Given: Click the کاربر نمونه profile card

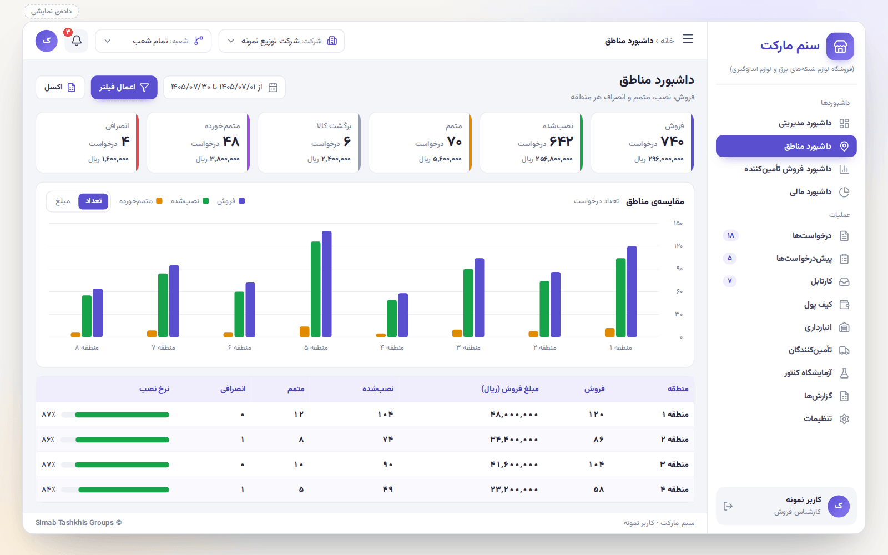Looking at the screenshot, I should pos(786,506).
